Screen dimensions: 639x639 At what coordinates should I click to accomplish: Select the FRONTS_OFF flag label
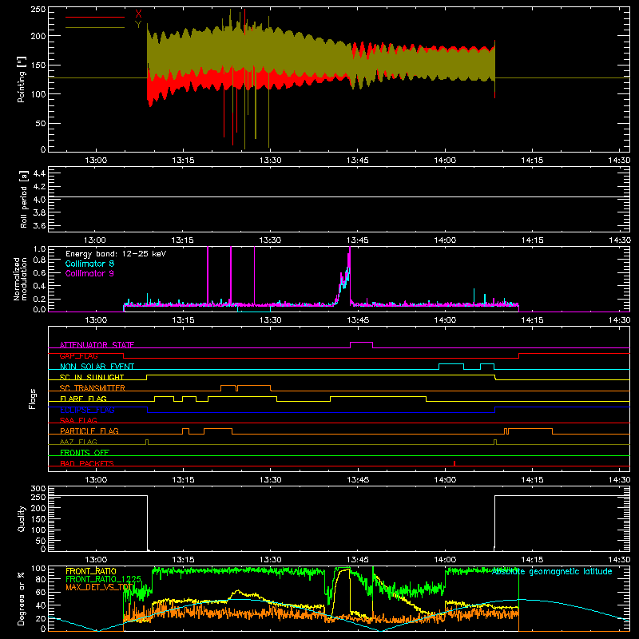pos(85,452)
